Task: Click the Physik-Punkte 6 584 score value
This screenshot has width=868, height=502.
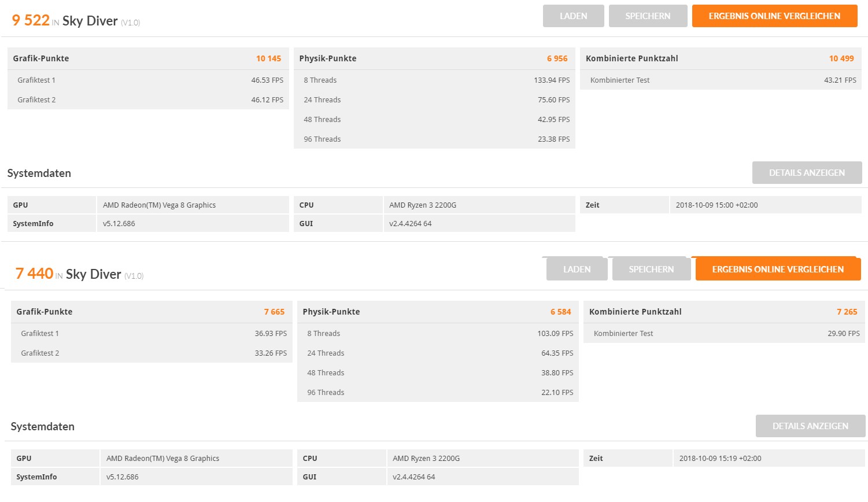Action: pos(560,312)
